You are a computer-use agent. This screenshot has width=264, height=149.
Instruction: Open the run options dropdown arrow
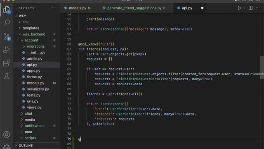(244, 8)
